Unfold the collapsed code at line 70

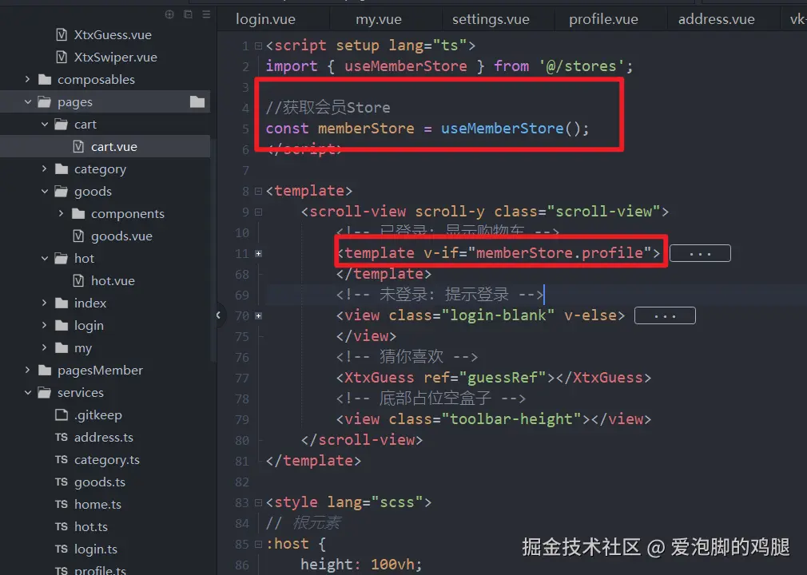258,315
